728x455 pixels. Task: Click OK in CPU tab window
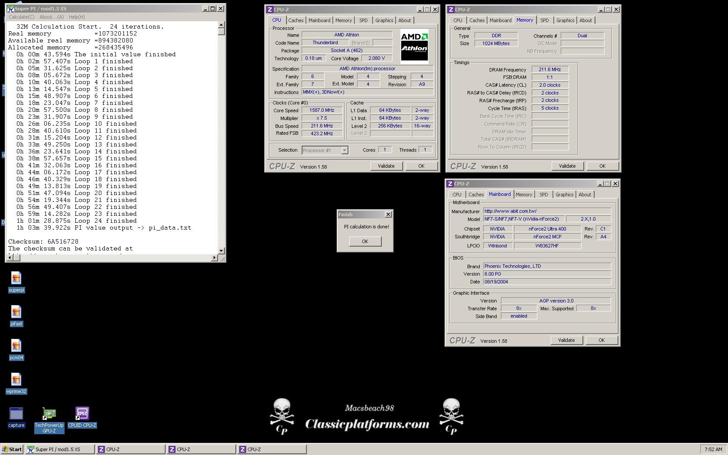[x=421, y=166]
